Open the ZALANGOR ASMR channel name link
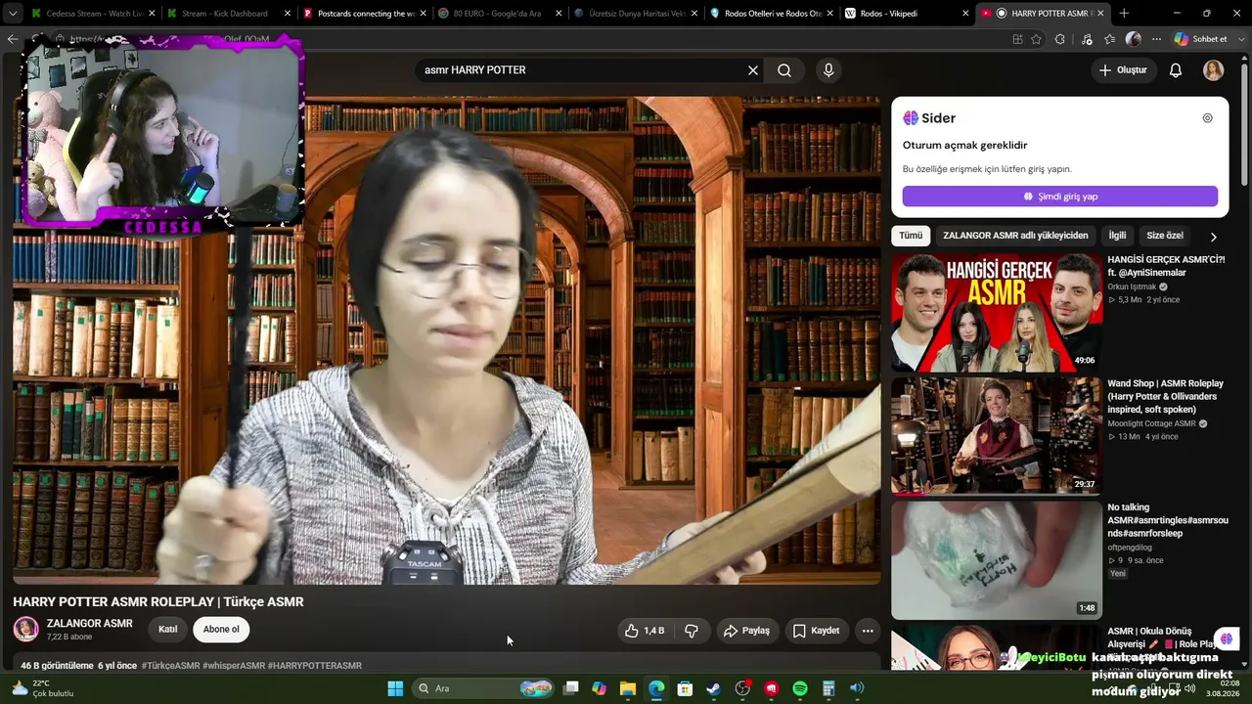This screenshot has width=1252, height=704. tap(90, 624)
